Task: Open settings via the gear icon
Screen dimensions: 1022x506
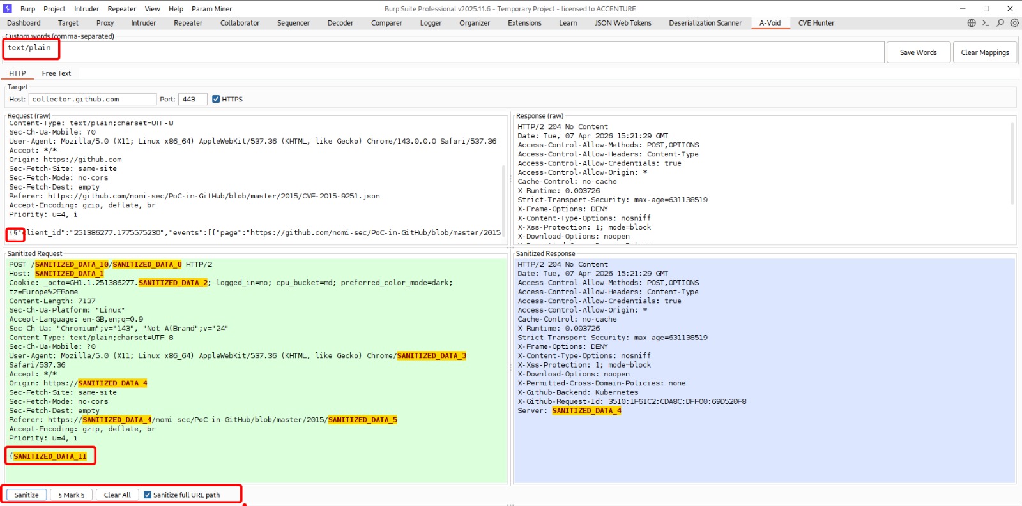Action: [1014, 23]
